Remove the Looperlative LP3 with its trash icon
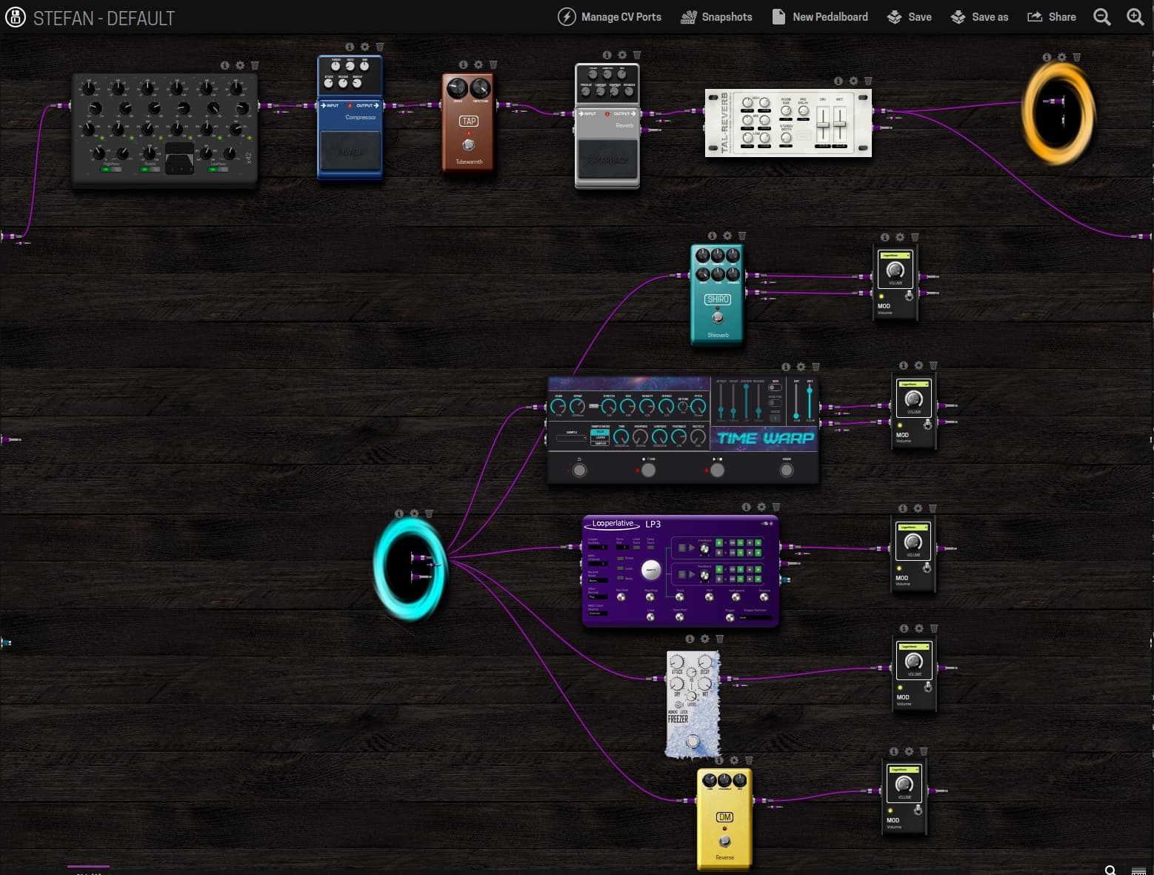 [x=776, y=508]
